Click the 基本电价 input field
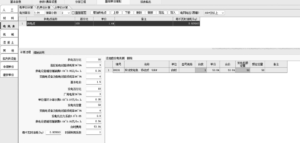The width and height of the screenshot is (300, 143). [93, 82]
